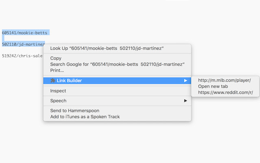The image size is (260, 163).
Task: Expand the Link Builder submenu arrow
Action: (185, 81)
